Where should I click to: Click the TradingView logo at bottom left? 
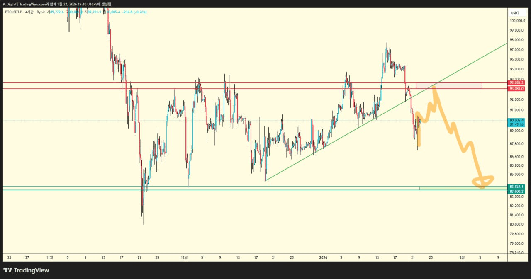click(26, 270)
